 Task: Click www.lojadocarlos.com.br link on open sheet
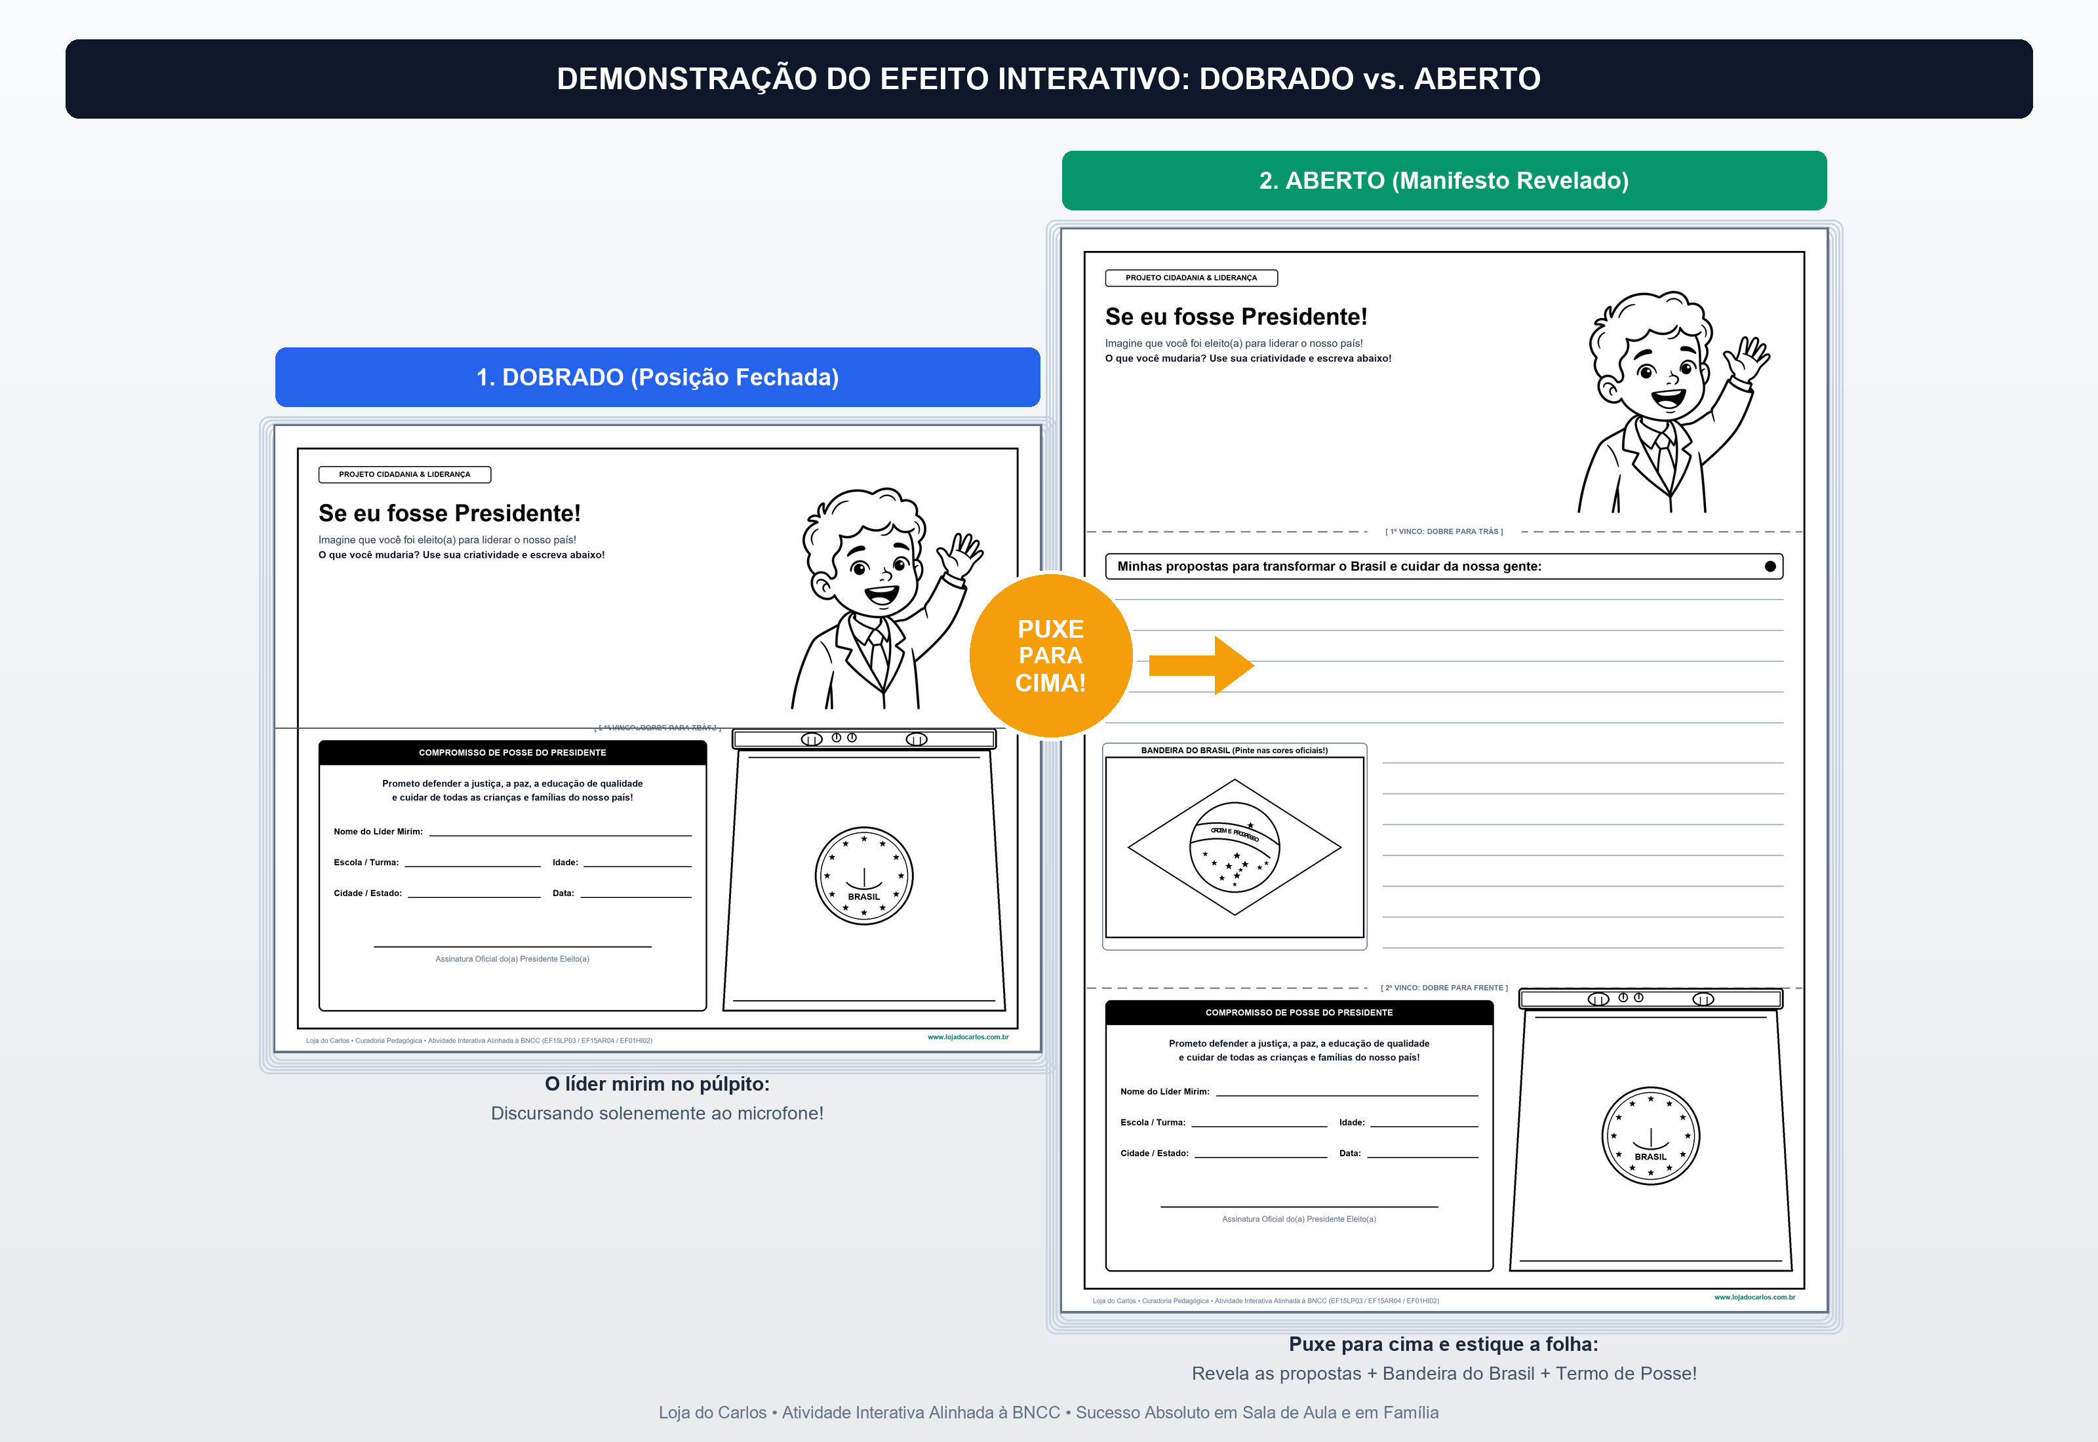tap(1754, 1297)
